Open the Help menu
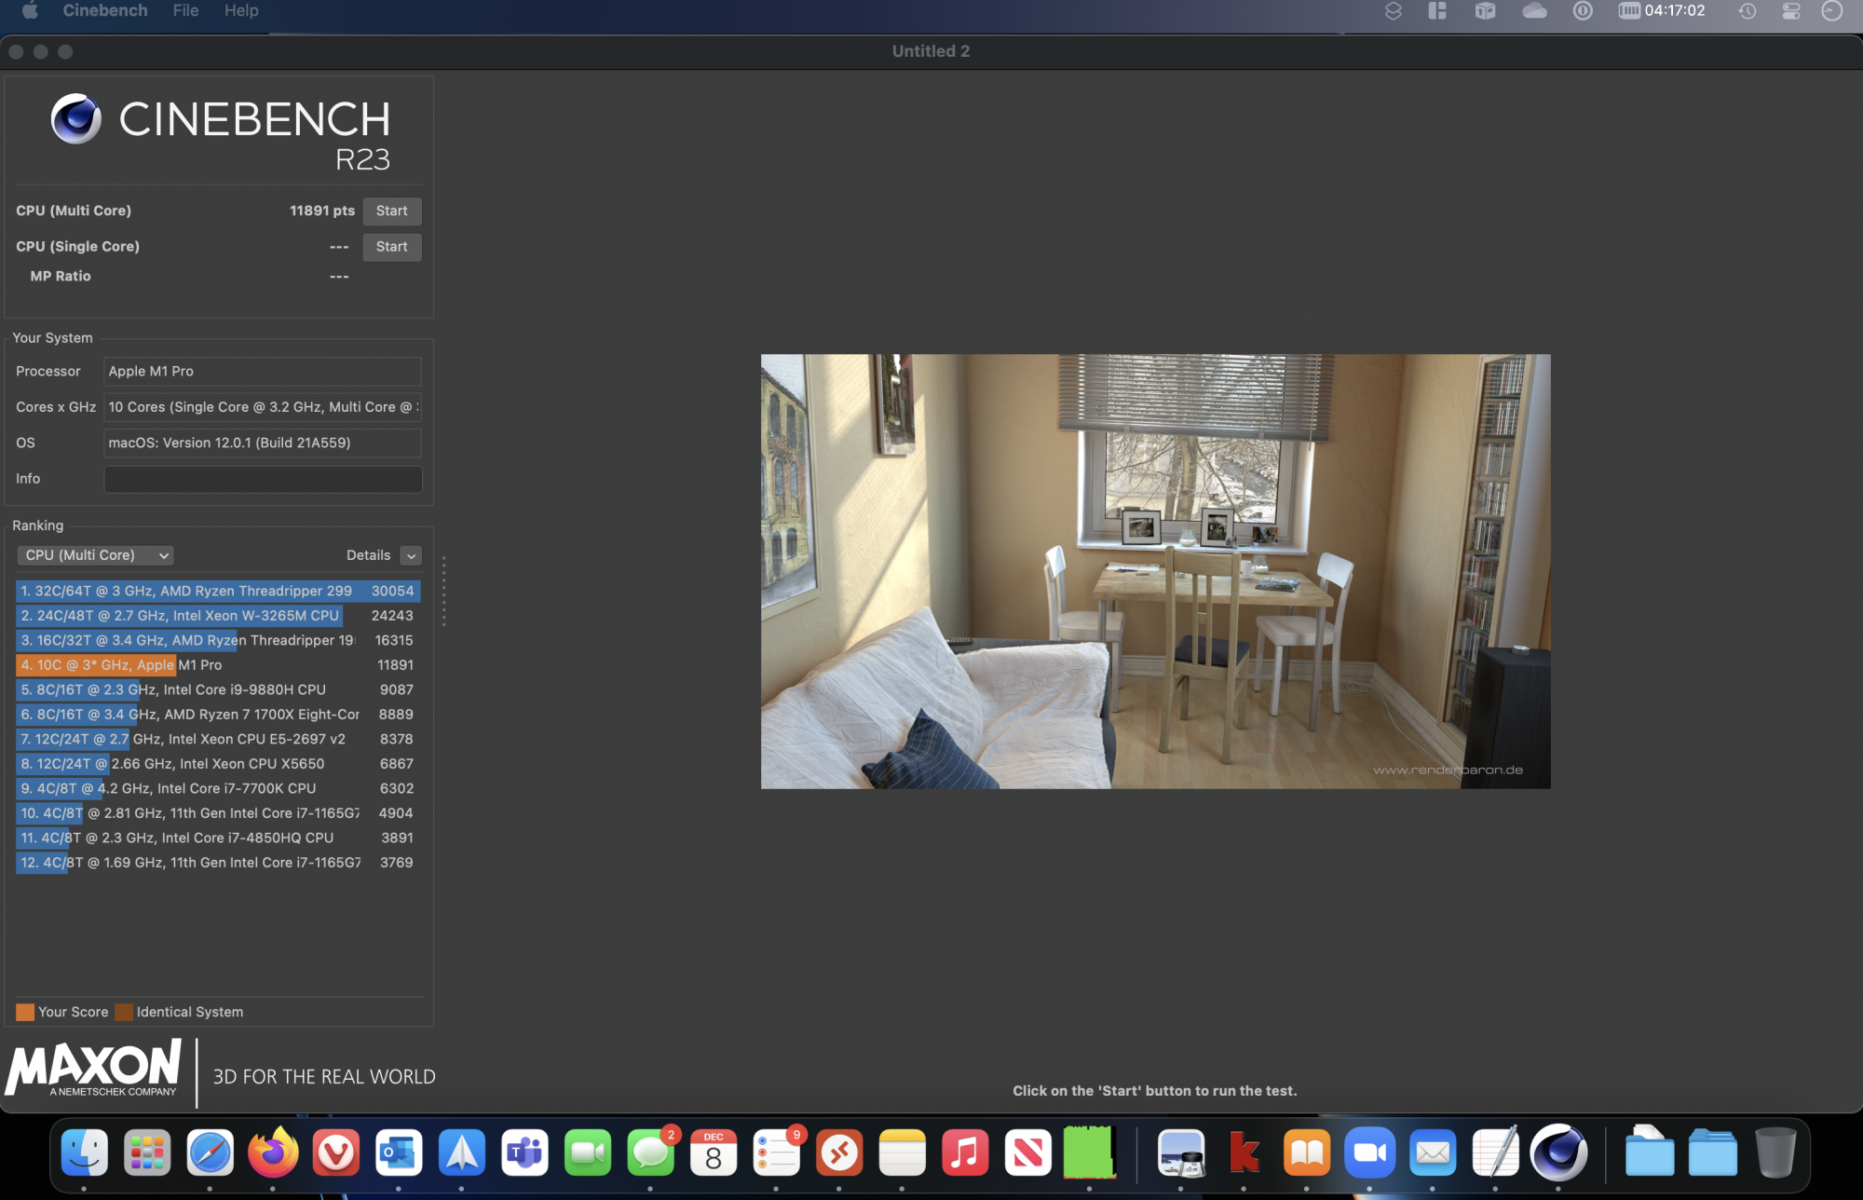This screenshot has width=1863, height=1200. (x=241, y=10)
